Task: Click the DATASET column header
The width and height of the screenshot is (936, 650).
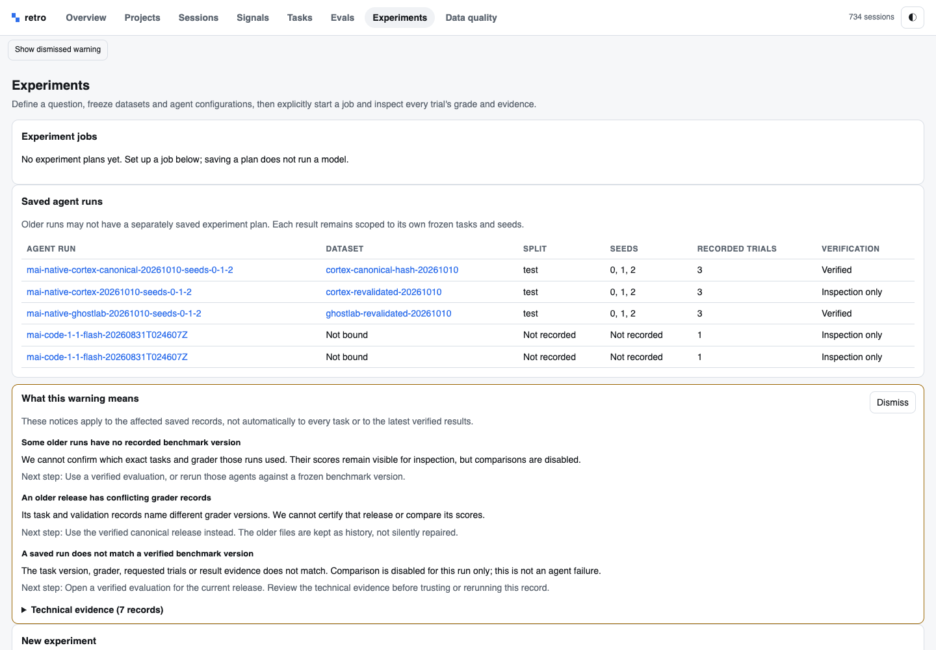Action: [344, 249]
